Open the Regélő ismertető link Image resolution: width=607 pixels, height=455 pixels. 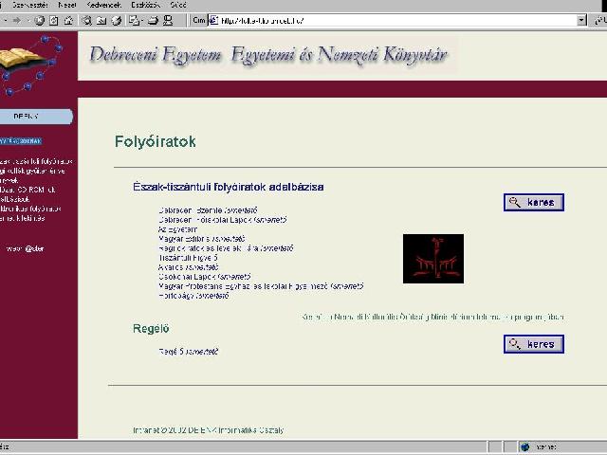point(189,352)
